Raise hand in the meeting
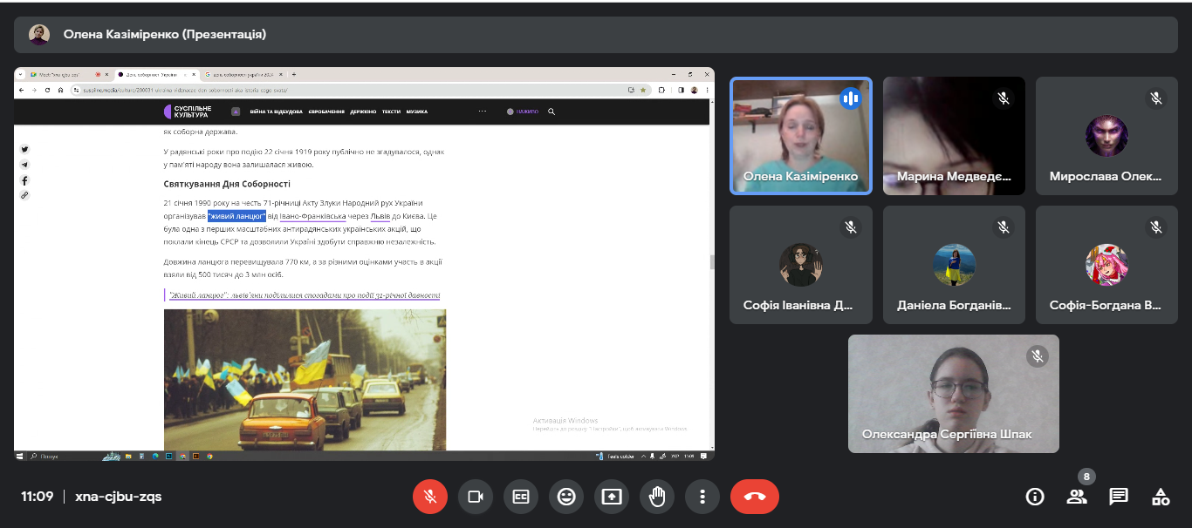1192x528 pixels. tap(657, 497)
